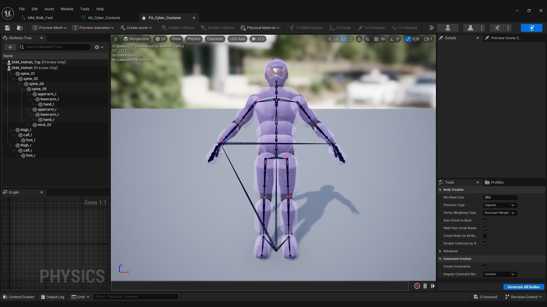Open Preview Mesh dropdown
This screenshot has height=307, width=547.
(50, 28)
